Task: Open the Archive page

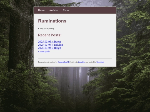Action: click(54, 10)
